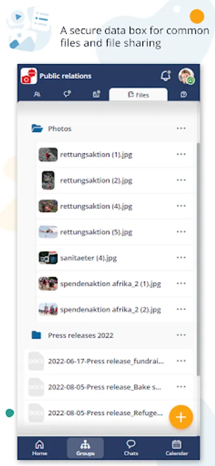Switch to Chats in bottom bar
Screen dimensions: 215x466
pos(131,448)
